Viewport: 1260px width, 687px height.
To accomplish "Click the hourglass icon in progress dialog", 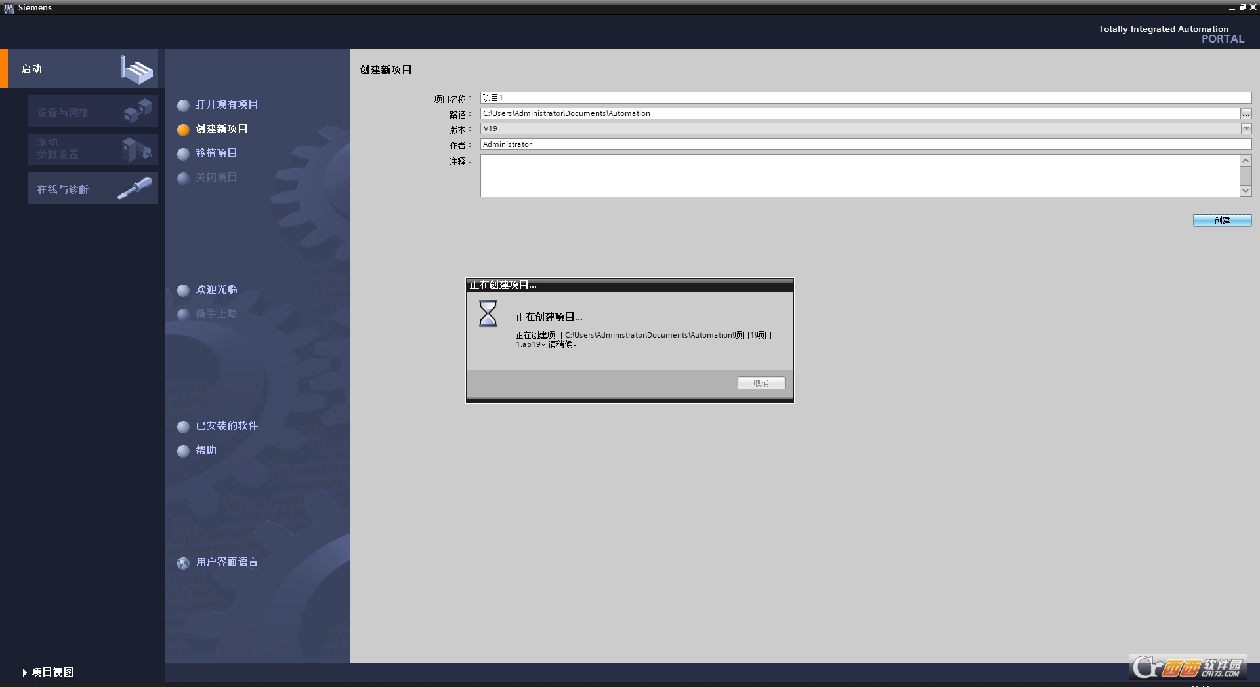I will pyautogui.click(x=488, y=314).
